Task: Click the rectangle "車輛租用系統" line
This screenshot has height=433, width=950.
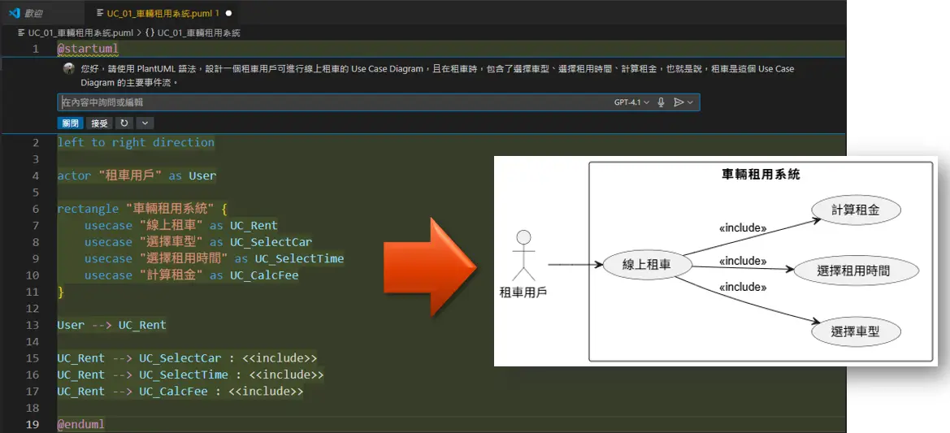Action: tap(141, 209)
